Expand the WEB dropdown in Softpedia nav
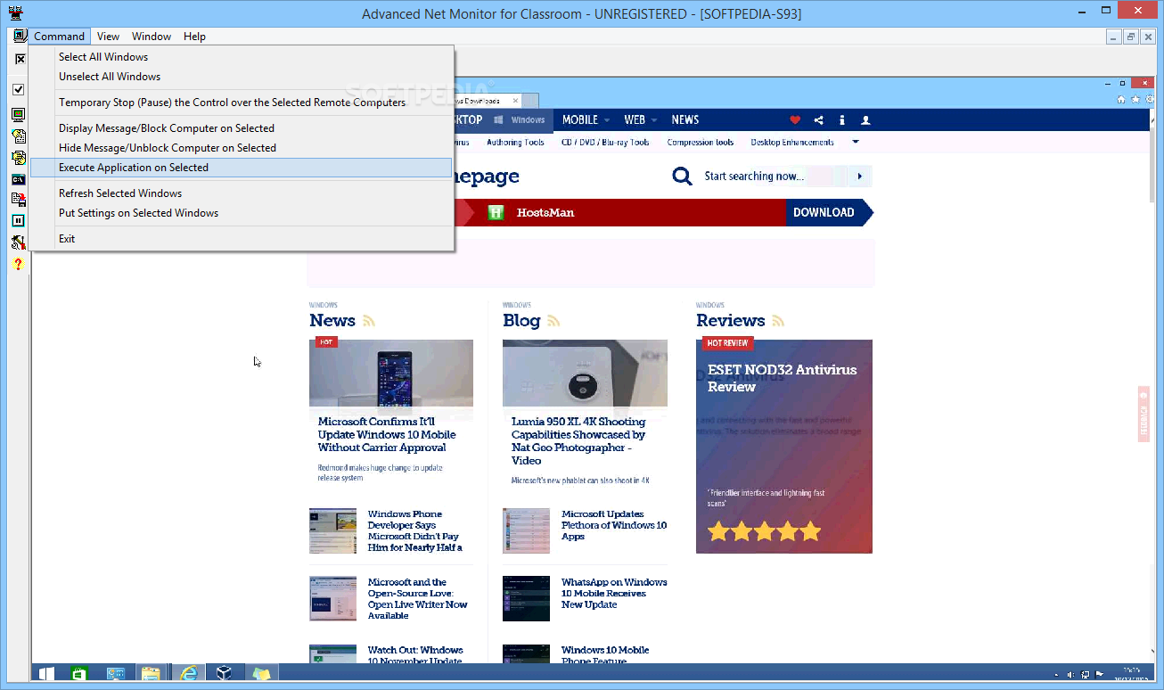1164x690 pixels. point(653,120)
